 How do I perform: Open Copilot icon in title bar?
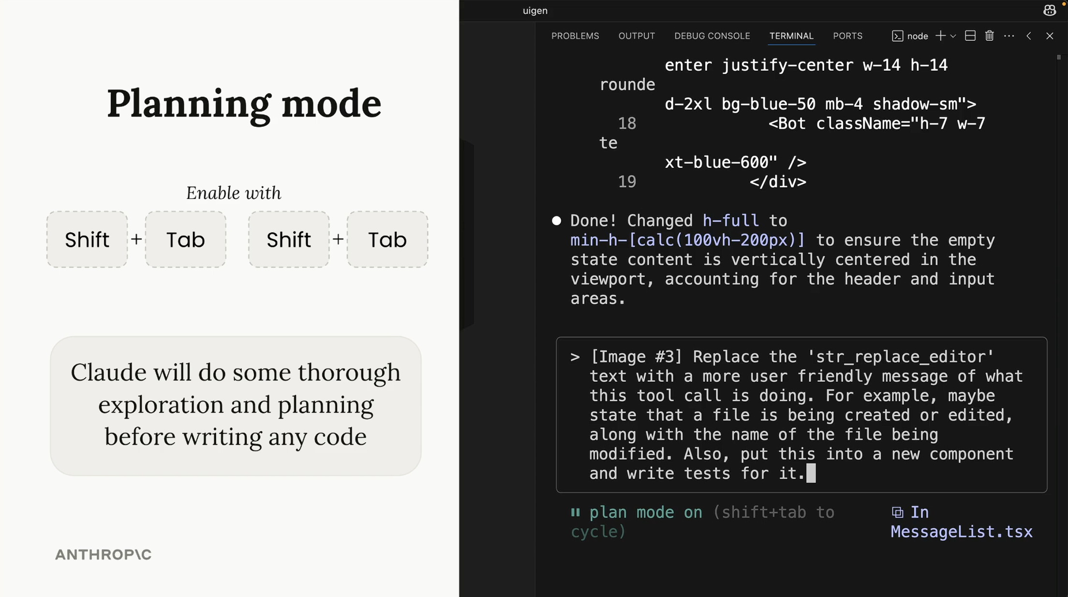click(1050, 10)
